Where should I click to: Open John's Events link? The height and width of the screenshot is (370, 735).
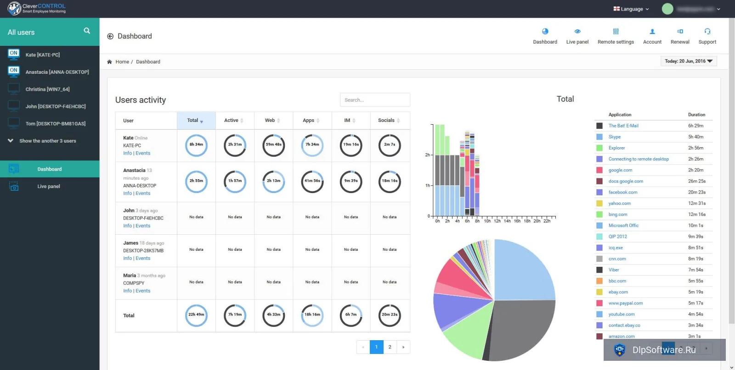143,226
